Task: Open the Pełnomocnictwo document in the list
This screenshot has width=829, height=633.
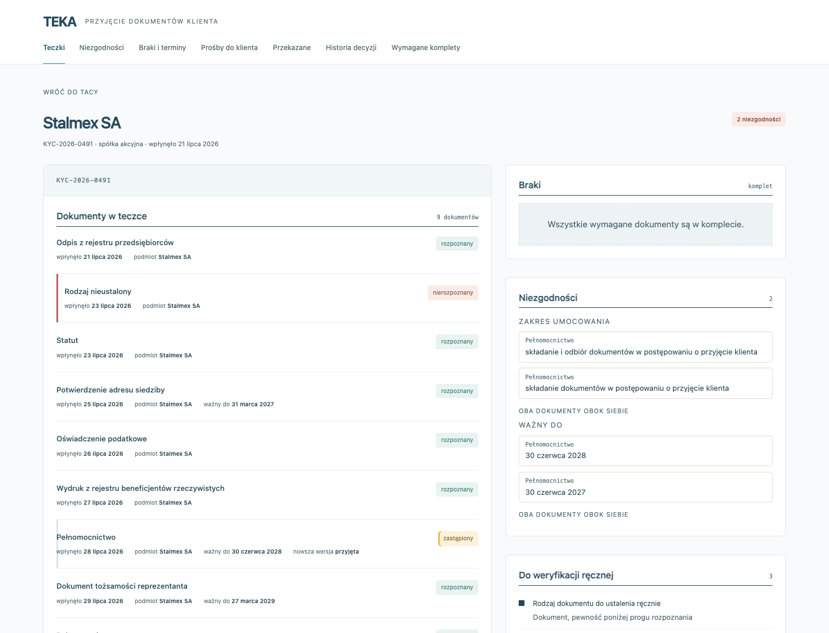Action: (267, 544)
